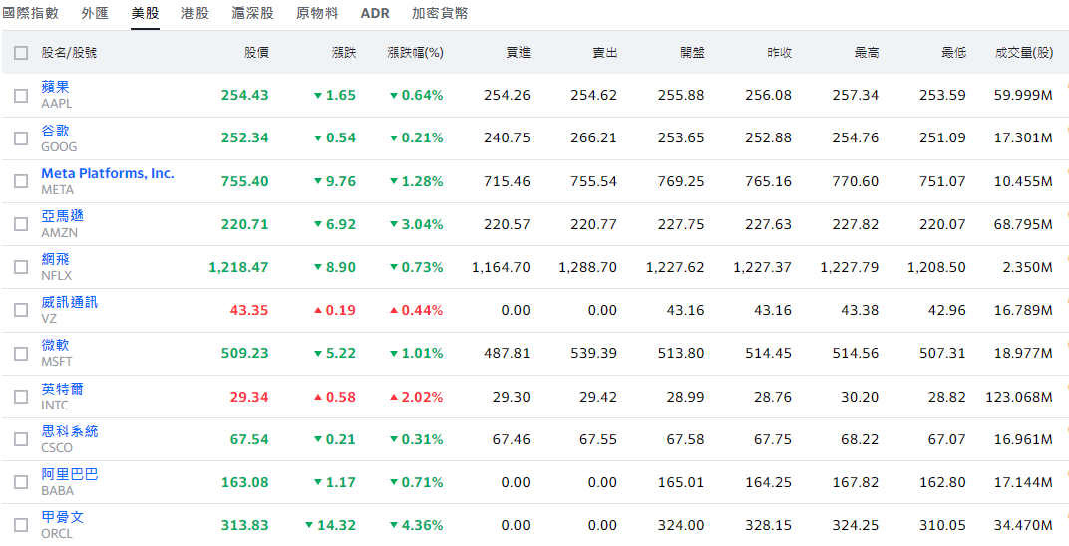The width and height of the screenshot is (1069, 546).
Task: Open the 思科系統 stock link
Action: tap(70, 431)
